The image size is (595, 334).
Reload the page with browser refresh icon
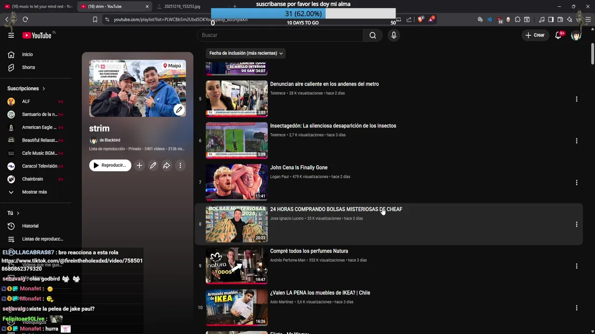coord(25,19)
